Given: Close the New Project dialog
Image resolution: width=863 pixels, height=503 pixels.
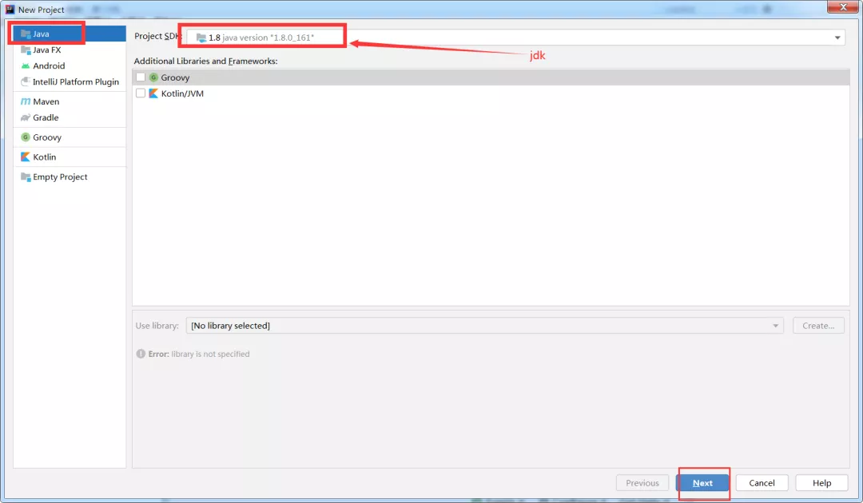Looking at the screenshot, I should (843, 7).
